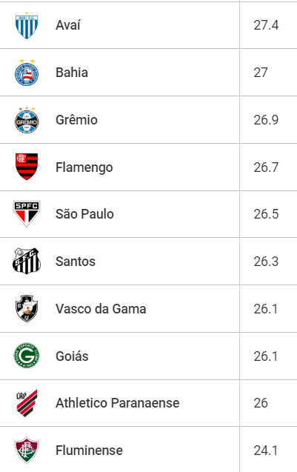Image resolution: width=297 pixels, height=472 pixels.
Task: Click the Santos club crest
Action: click(x=27, y=261)
